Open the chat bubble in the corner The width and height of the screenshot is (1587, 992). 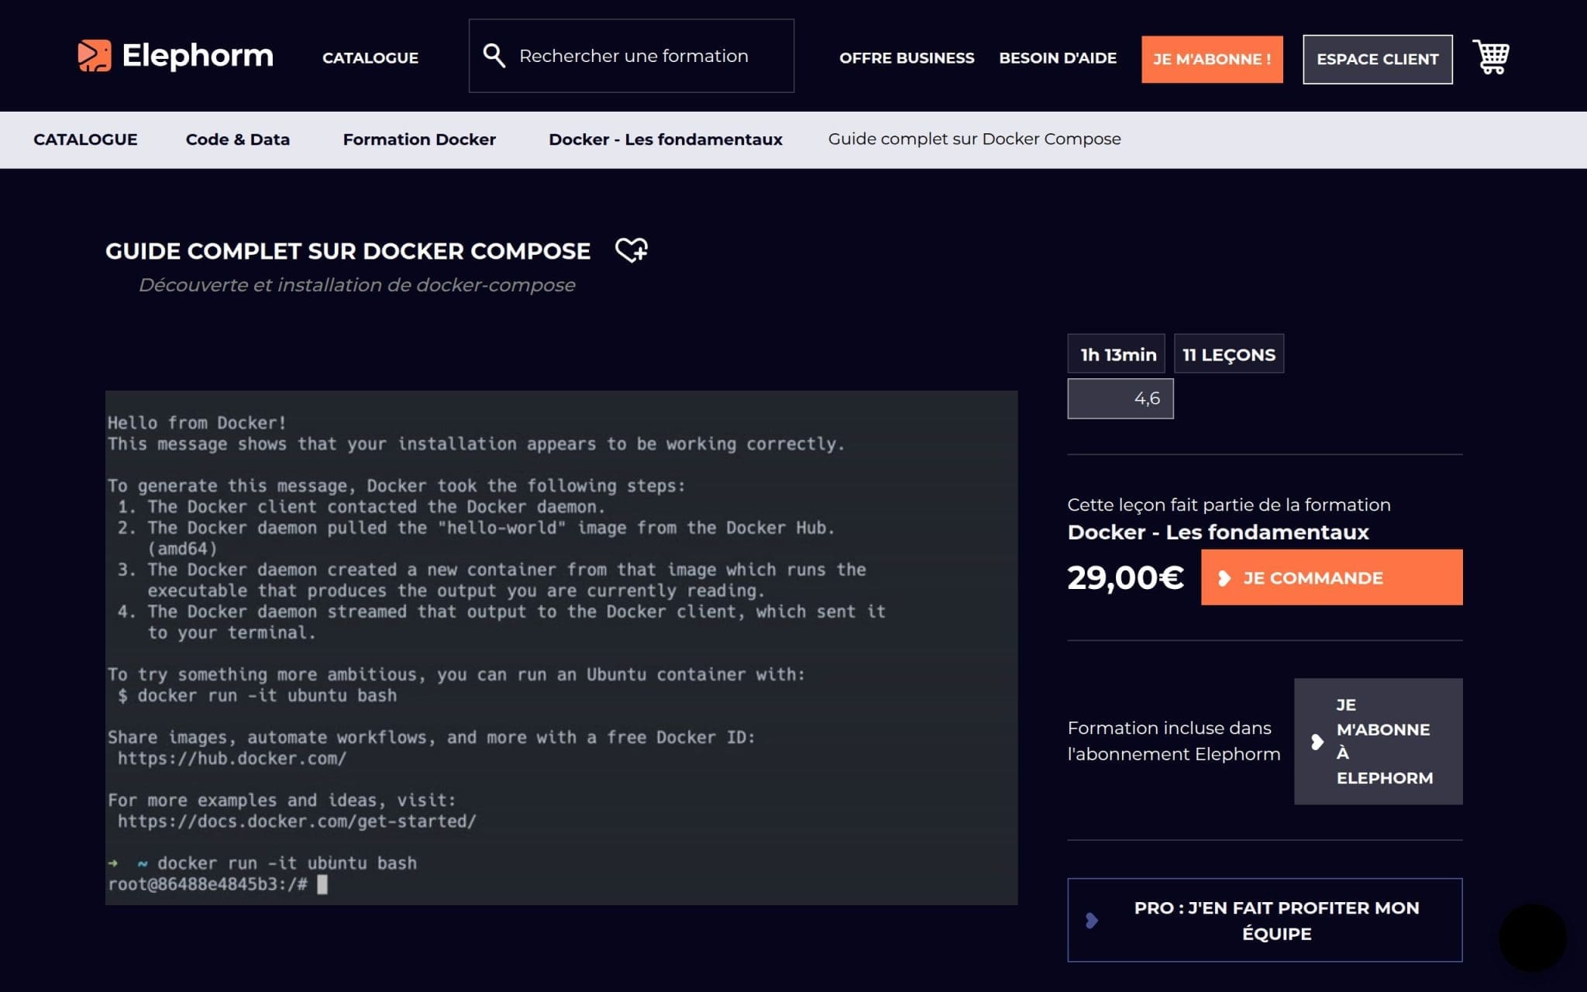(1532, 937)
